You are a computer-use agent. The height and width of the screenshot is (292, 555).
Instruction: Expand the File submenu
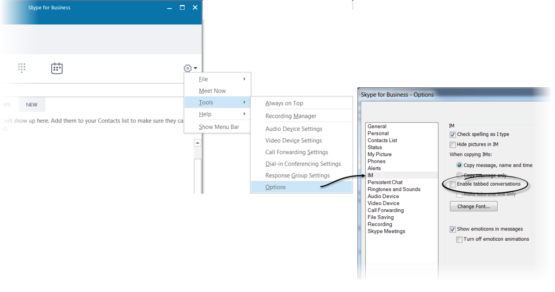coord(217,79)
